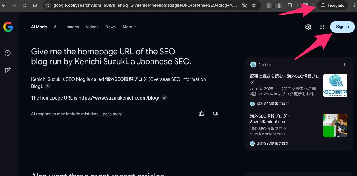Image resolution: width=357 pixels, height=176 pixels.
Task: Switch to the Images tab
Action: point(72,27)
